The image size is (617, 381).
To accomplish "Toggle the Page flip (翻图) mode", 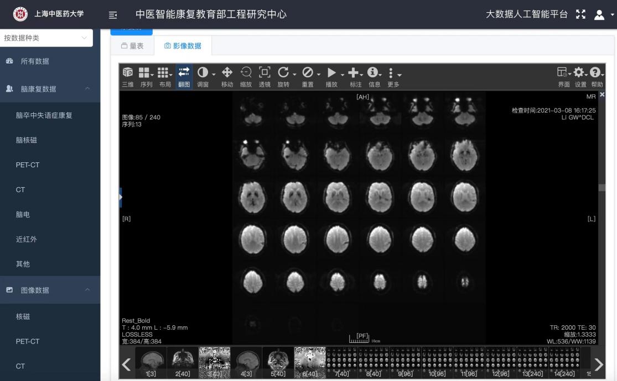I will pyautogui.click(x=184, y=73).
